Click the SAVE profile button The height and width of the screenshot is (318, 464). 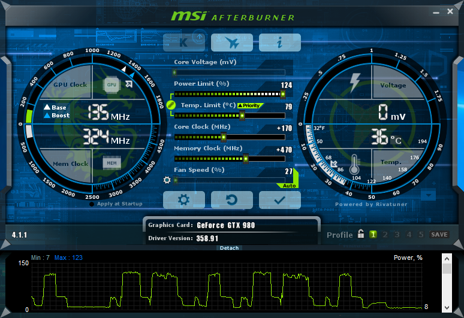[439, 235]
